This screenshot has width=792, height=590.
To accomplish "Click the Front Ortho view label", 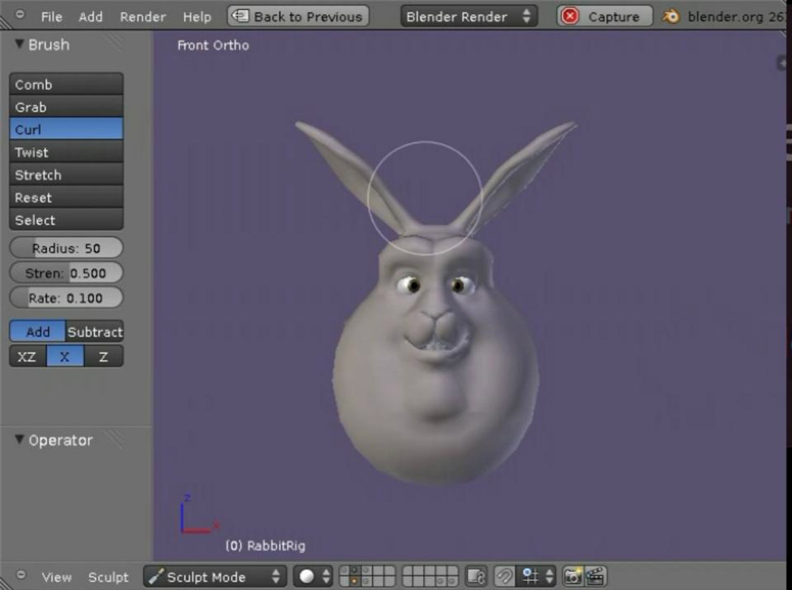I will 213,45.
